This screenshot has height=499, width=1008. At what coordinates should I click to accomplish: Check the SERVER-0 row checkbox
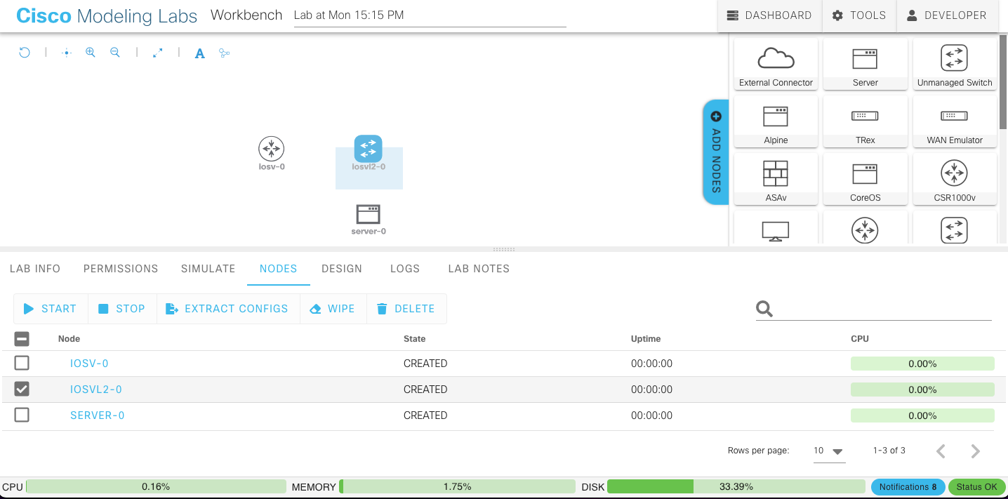coord(22,415)
